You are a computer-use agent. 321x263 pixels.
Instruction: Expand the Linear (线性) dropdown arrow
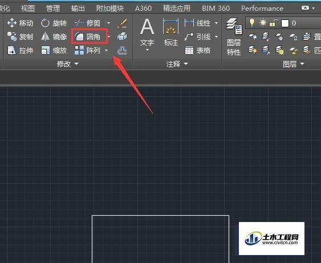(217, 23)
